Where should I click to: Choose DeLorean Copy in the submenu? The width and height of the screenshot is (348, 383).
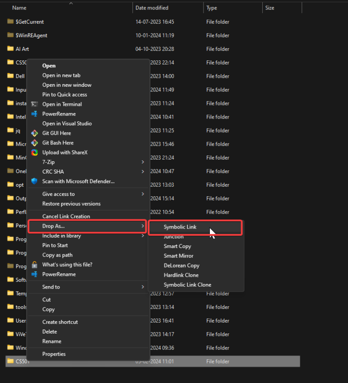click(x=182, y=265)
